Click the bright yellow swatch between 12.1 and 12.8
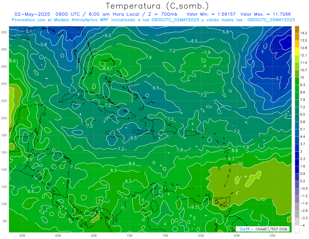 [297, 52]
